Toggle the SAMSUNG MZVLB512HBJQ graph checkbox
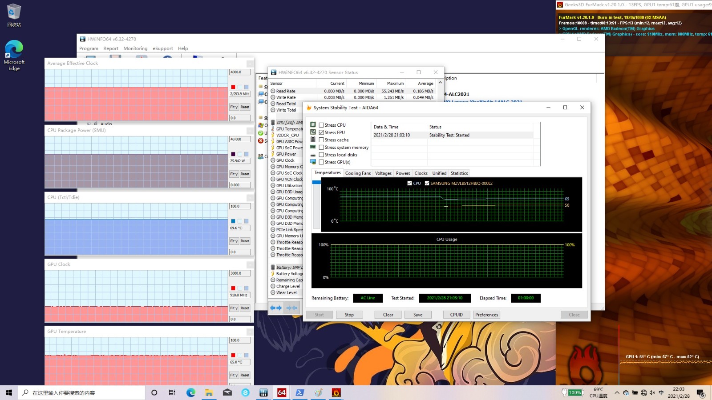Viewport: 712px width, 400px height. [427, 183]
